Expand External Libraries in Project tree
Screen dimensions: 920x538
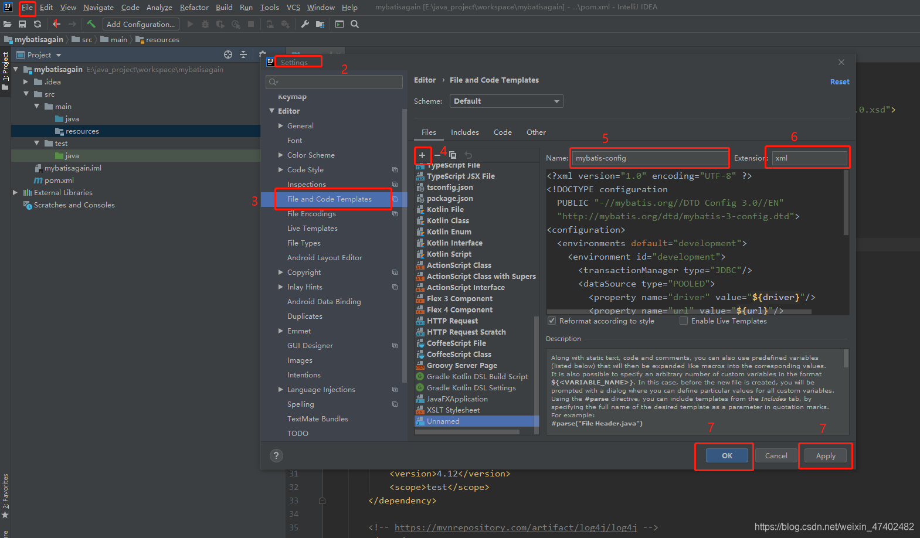(15, 192)
